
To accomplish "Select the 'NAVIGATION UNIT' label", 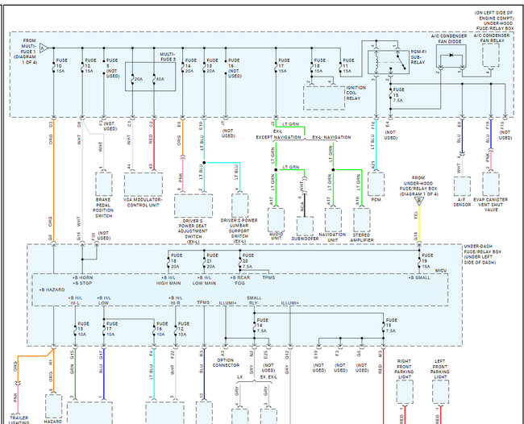I will 332,237.
